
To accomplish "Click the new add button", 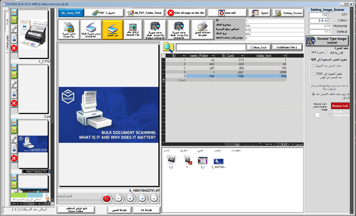I will [x=227, y=13].
